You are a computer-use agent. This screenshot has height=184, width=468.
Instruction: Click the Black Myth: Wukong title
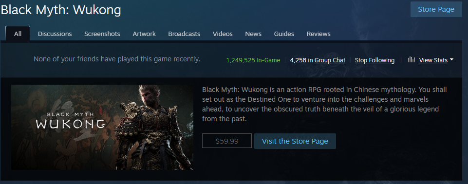61,10
